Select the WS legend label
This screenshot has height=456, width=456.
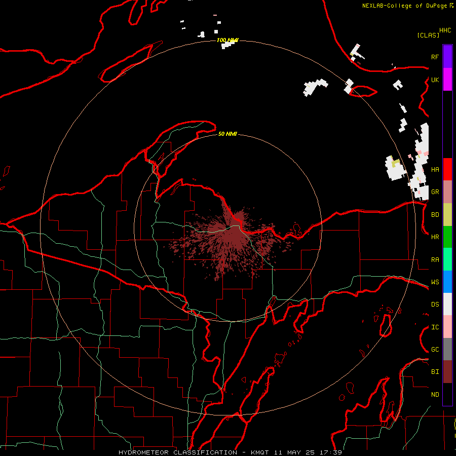tap(435, 282)
